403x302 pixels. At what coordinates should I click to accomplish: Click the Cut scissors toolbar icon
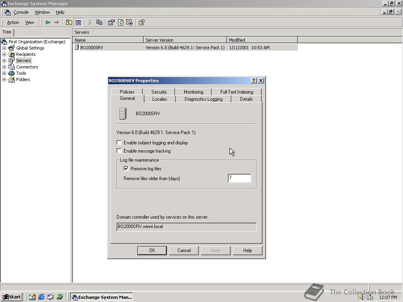point(90,22)
